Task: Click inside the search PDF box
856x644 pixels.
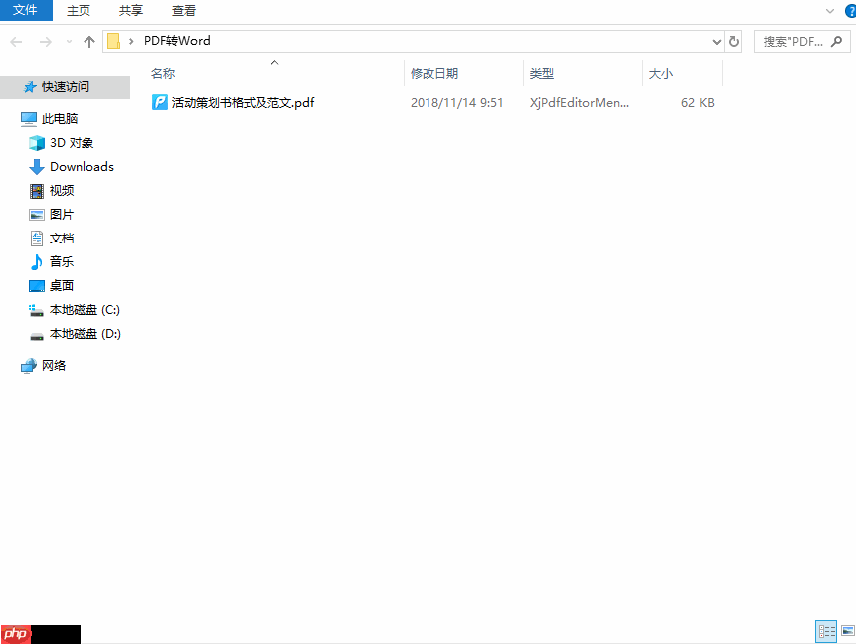Action: point(790,41)
